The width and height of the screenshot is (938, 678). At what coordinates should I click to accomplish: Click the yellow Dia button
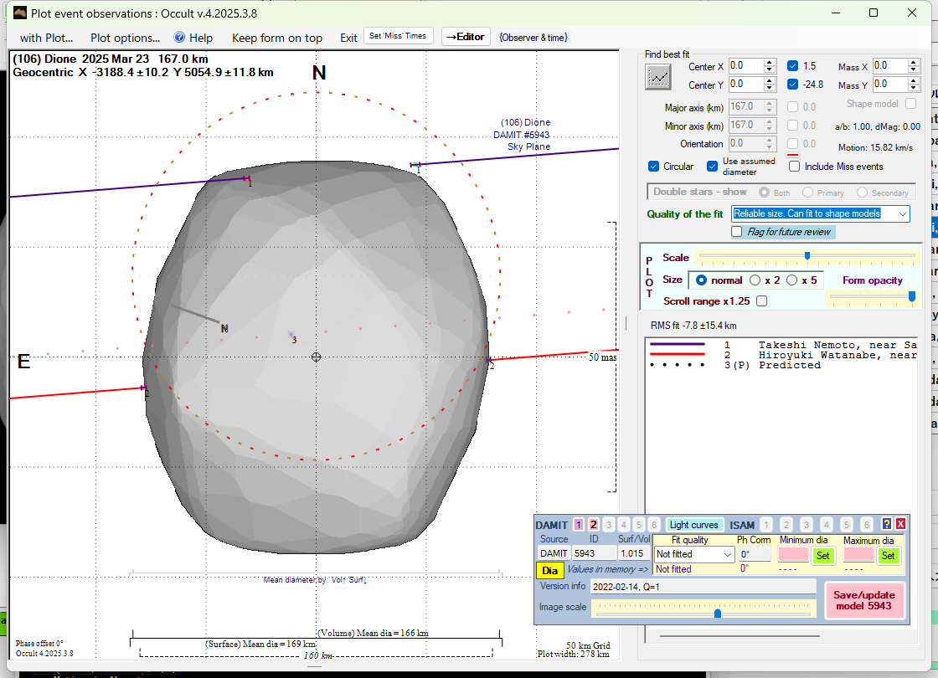pyautogui.click(x=549, y=570)
